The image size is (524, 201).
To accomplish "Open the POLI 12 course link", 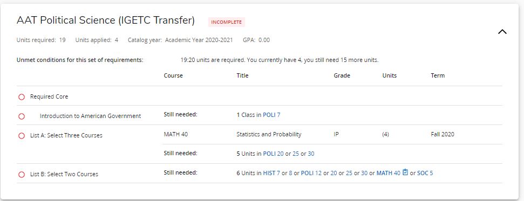I will tap(311, 173).
